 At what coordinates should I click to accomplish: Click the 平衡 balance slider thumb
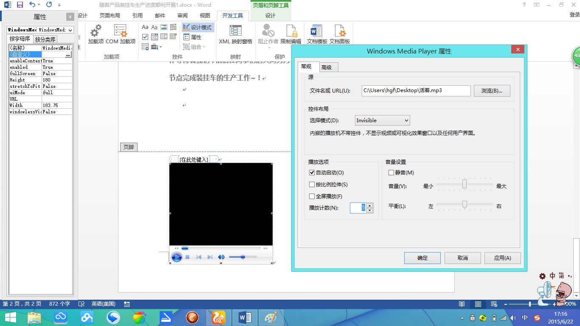coord(465,205)
